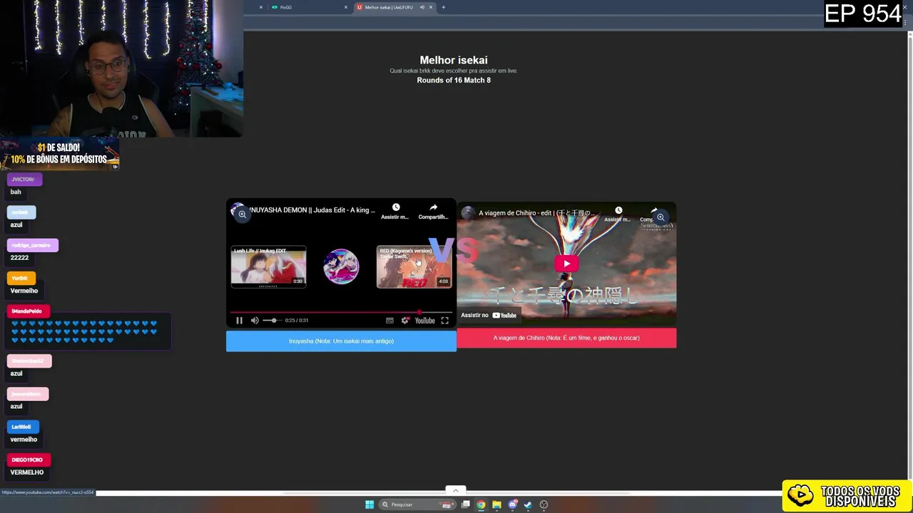Close the Melhor isekai tab
Viewport: 913px width, 513px height.
(x=431, y=7)
